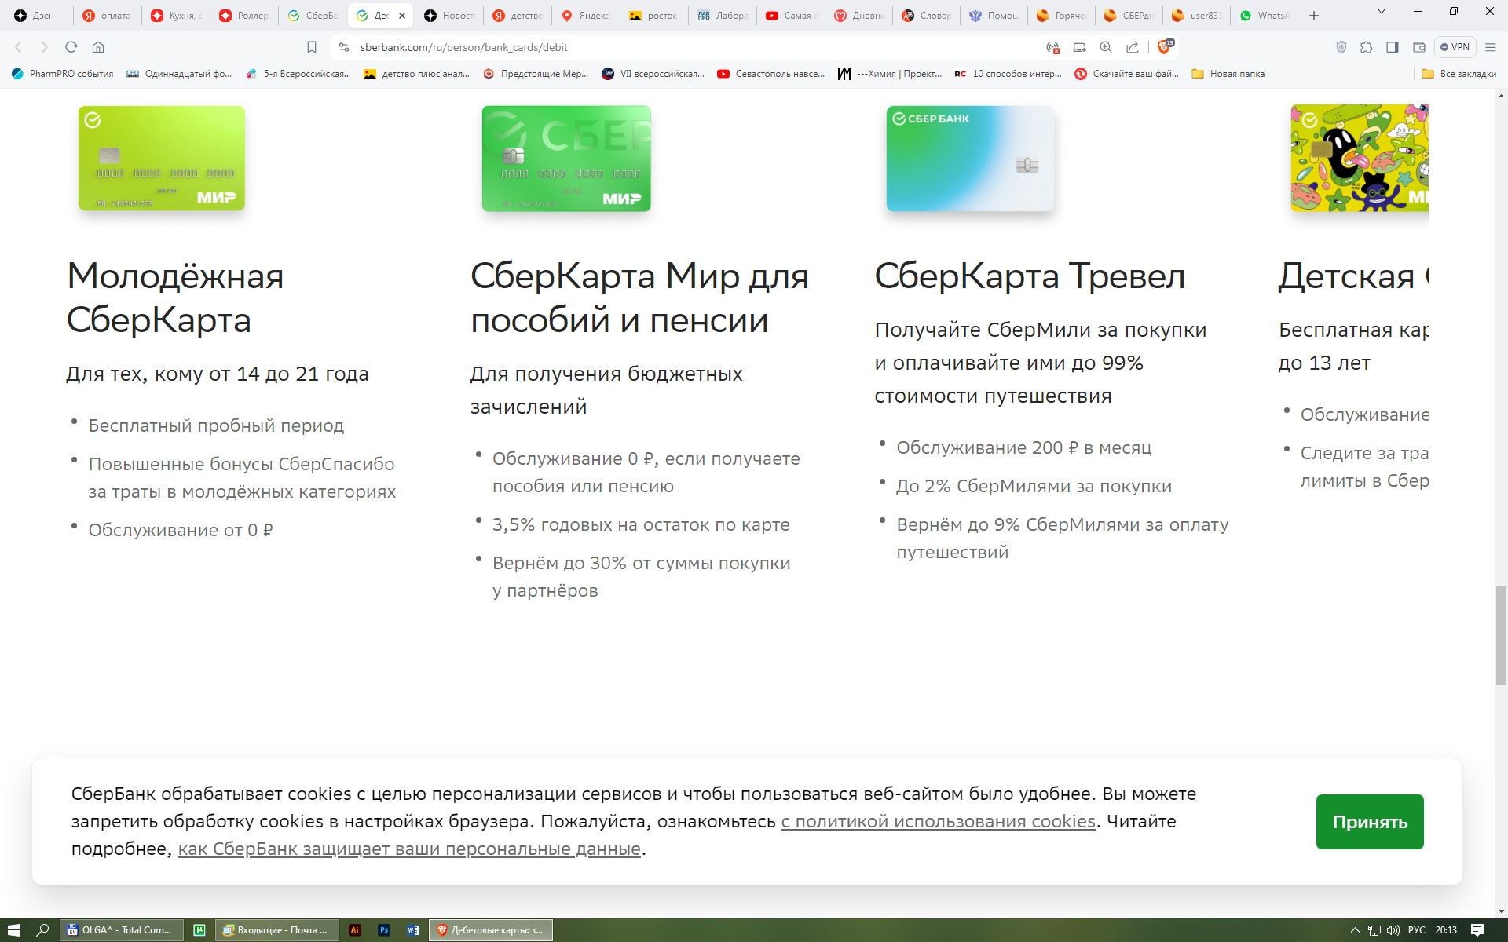Toggle the VPN button
The image size is (1508, 942).
(x=1455, y=47)
